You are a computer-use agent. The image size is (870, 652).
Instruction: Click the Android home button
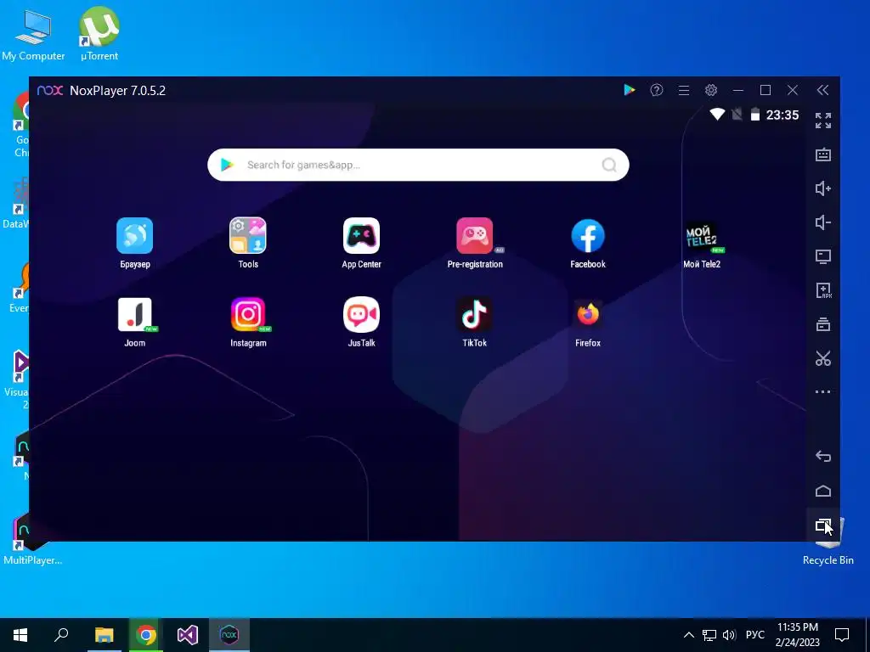tap(823, 491)
